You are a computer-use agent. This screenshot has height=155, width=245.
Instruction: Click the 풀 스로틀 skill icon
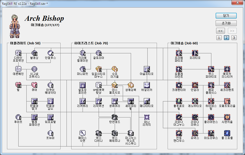click(227, 133)
